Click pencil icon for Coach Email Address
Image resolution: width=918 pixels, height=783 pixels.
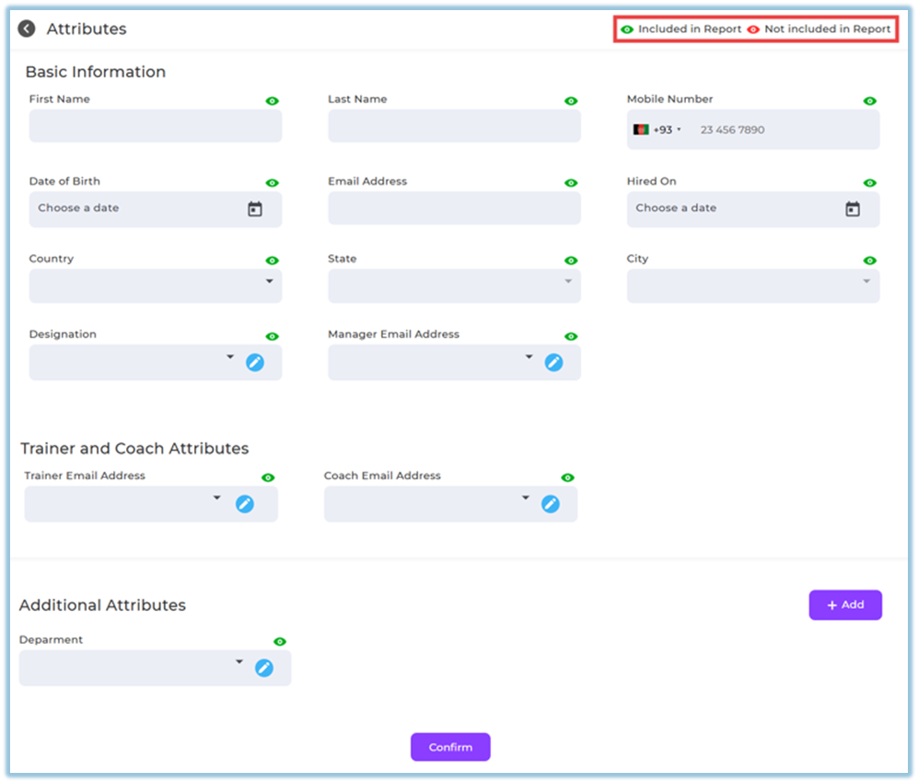pos(551,504)
